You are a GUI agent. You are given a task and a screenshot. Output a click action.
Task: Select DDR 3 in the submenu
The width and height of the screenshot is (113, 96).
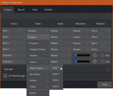coord(56,80)
